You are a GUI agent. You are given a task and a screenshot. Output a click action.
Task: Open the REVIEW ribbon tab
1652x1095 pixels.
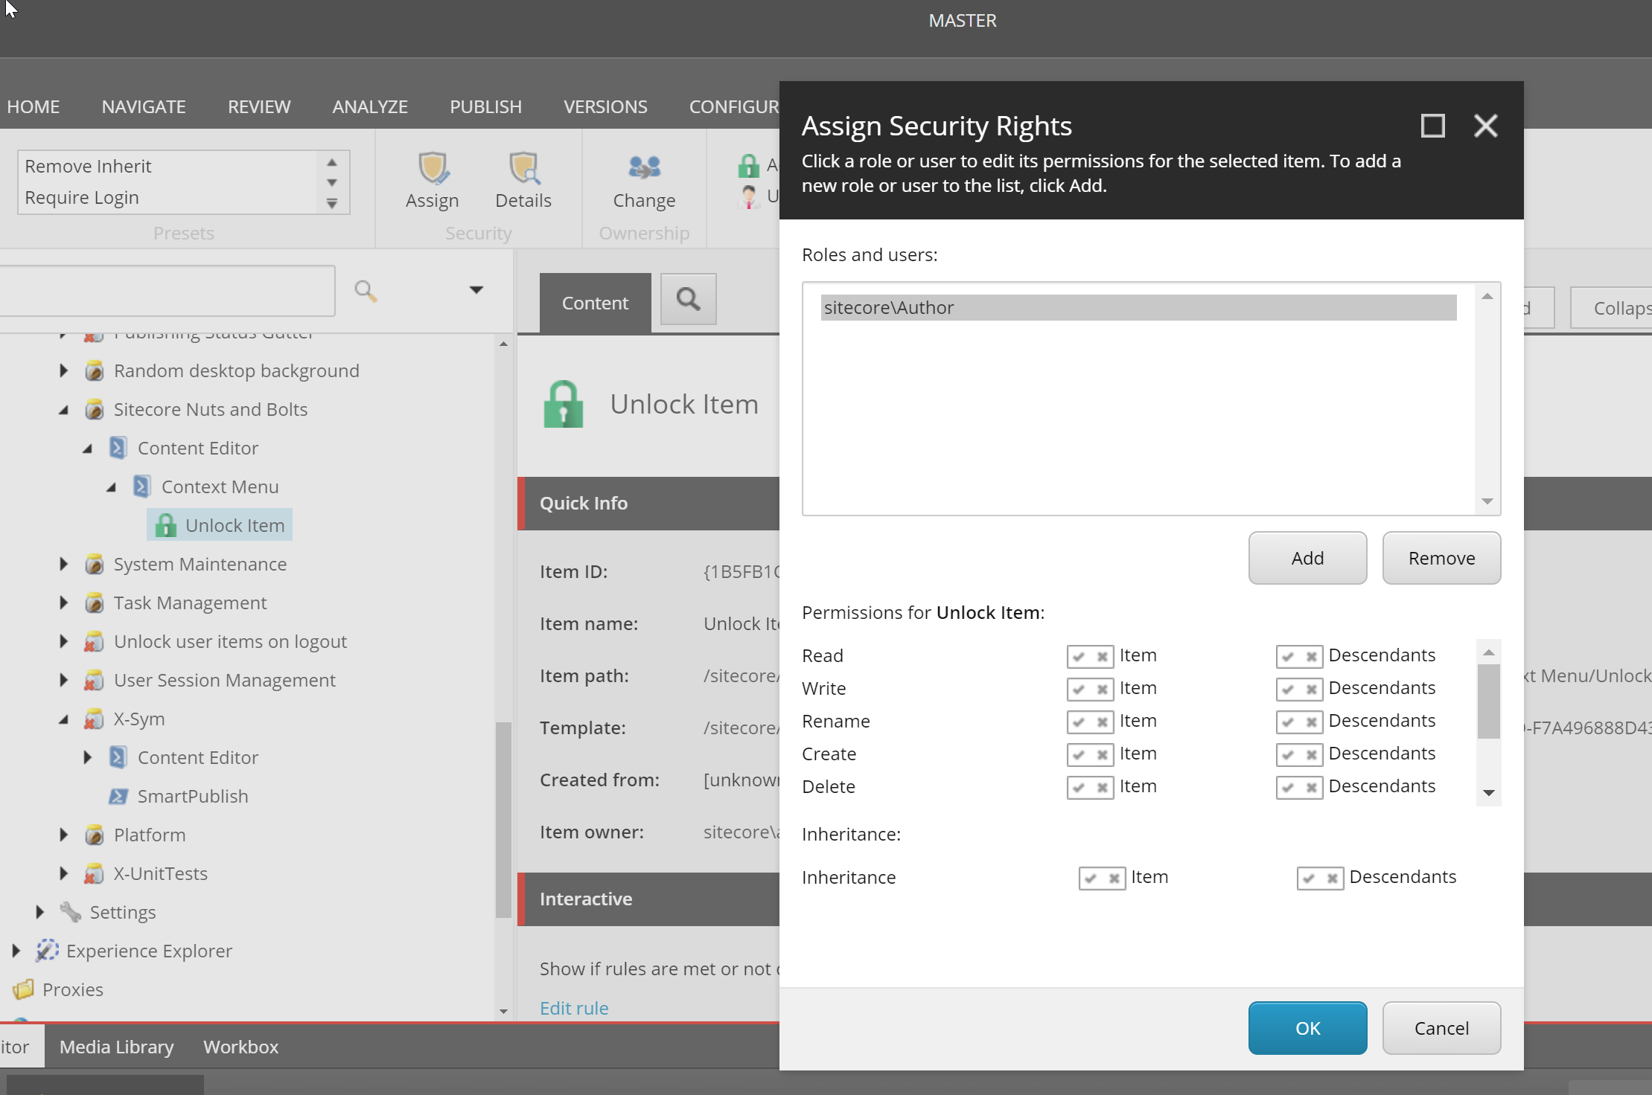259,106
